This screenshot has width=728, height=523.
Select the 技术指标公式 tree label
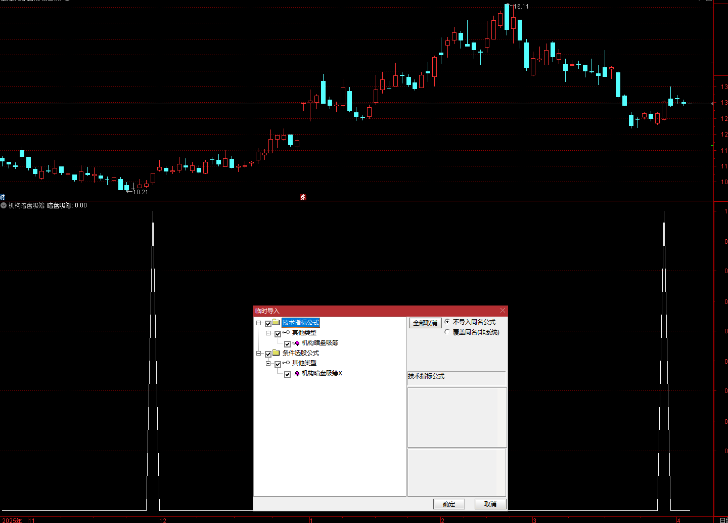pos(301,323)
